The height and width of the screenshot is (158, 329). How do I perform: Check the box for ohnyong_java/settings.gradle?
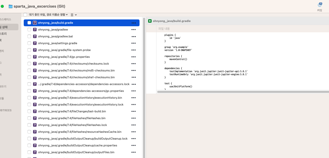click(x=29, y=43)
